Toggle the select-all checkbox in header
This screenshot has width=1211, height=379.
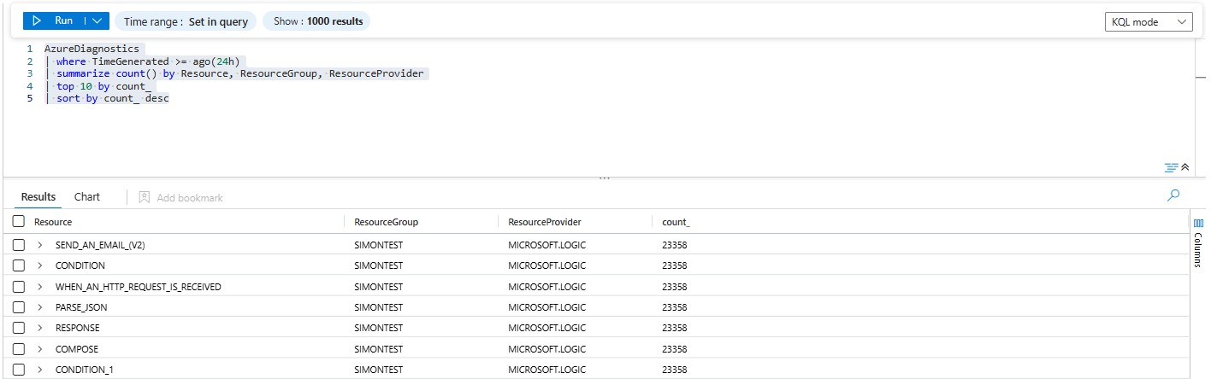click(x=19, y=222)
